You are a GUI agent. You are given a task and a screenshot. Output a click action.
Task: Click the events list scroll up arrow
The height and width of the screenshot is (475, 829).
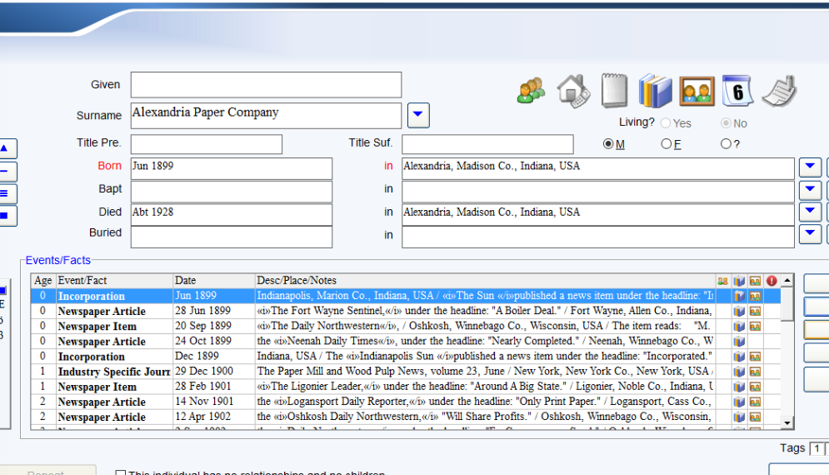[787, 280]
